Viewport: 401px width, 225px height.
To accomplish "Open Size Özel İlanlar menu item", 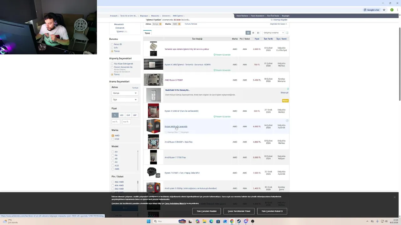I will click(273, 16).
